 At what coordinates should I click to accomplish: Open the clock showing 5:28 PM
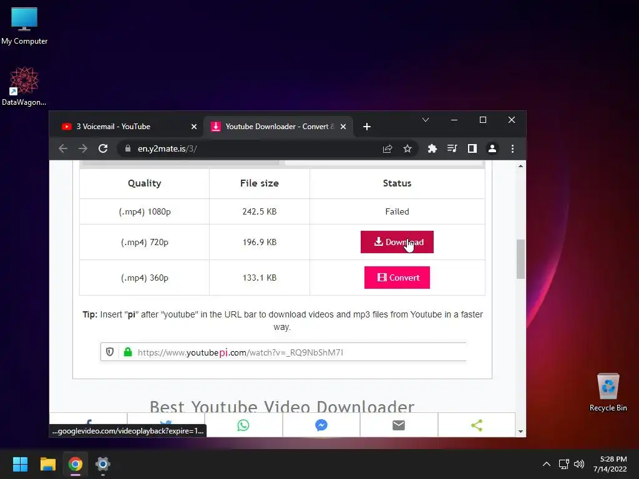click(610, 464)
